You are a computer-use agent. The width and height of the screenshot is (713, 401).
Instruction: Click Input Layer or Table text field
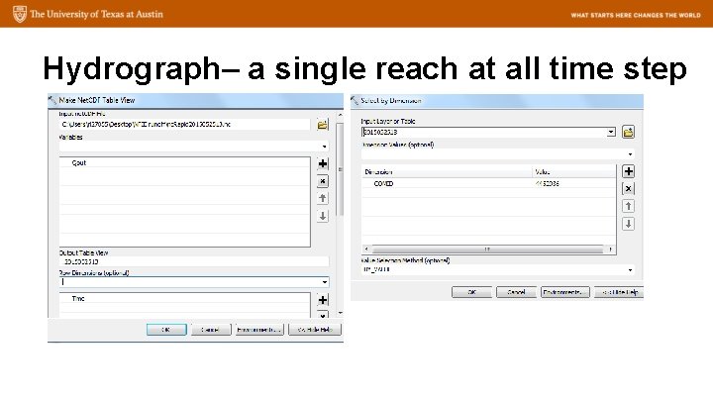(x=484, y=132)
